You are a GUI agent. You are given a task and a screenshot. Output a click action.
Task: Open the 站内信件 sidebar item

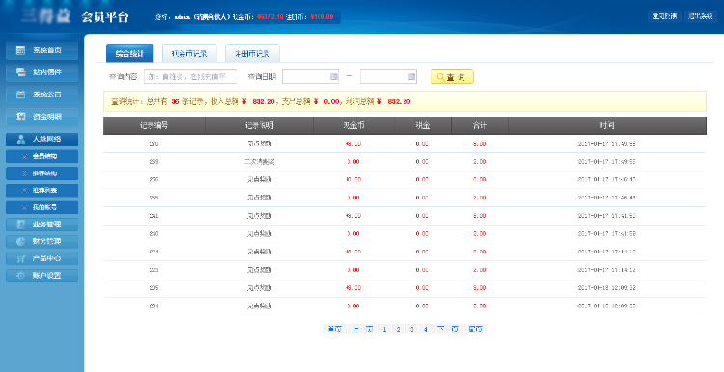point(42,72)
